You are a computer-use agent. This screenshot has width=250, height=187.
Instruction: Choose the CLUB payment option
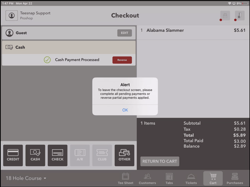coord(102,155)
